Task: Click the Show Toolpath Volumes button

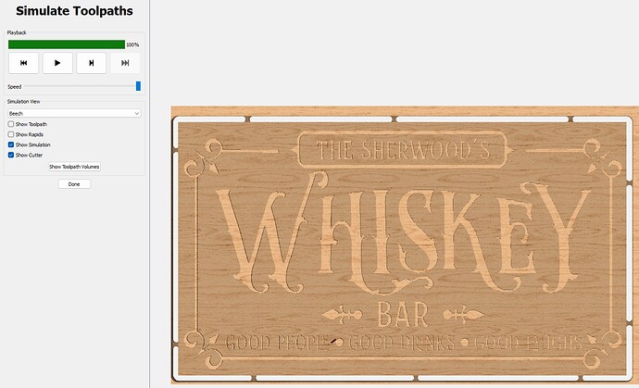Action: click(74, 167)
